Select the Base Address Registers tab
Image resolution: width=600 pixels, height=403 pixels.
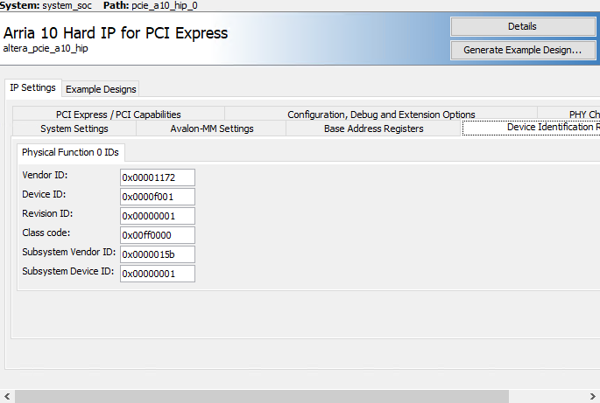373,129
